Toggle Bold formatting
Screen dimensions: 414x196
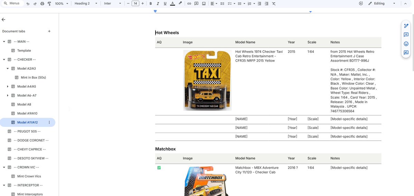151,4
